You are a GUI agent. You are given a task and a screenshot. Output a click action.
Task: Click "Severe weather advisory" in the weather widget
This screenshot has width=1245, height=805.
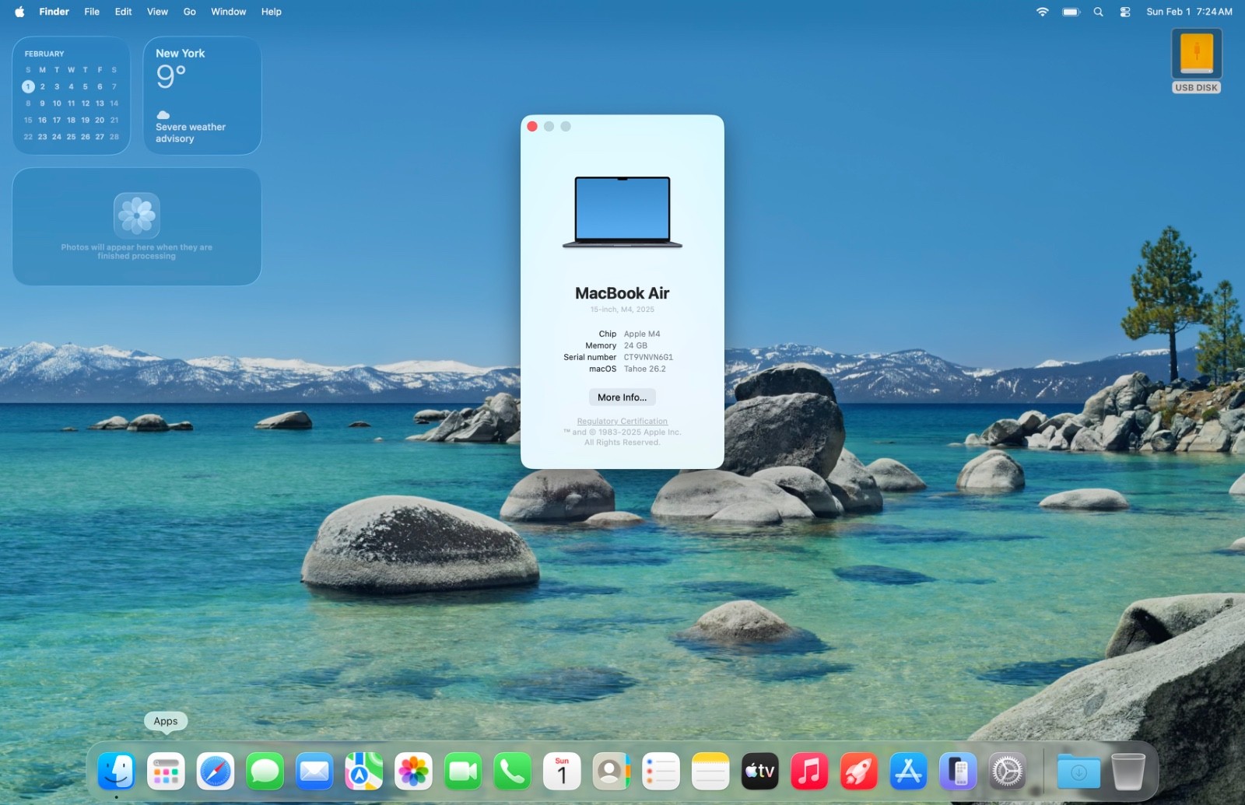(x=191, y=133)
